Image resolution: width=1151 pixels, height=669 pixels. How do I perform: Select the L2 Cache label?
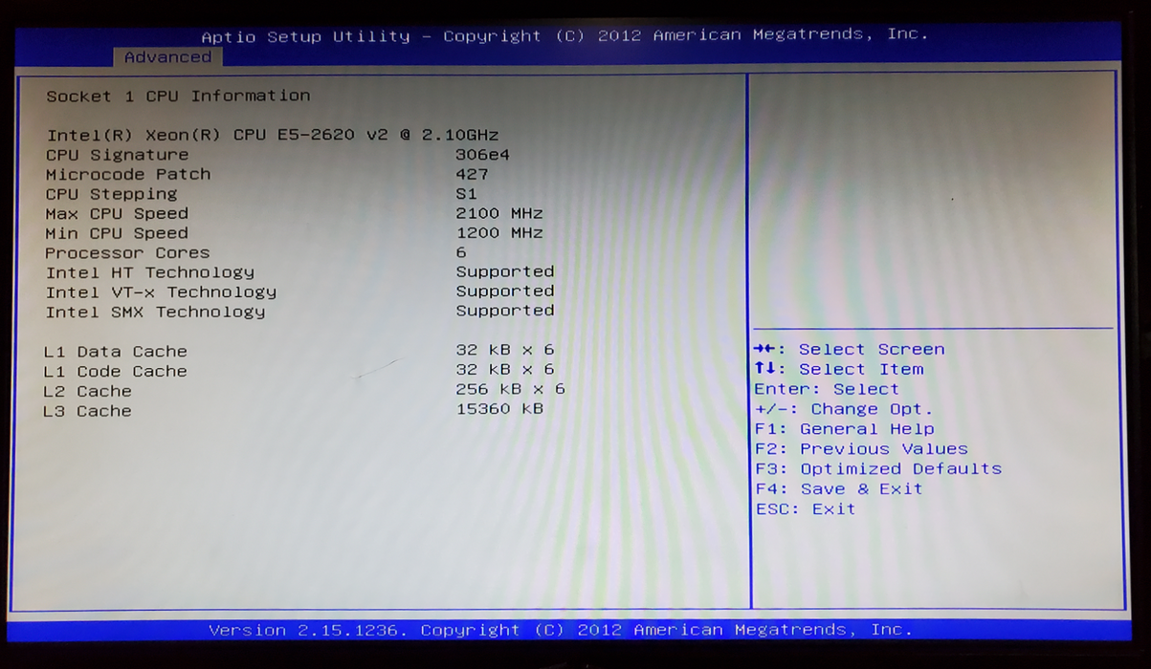pyautogui.click(x=87, y=392)
